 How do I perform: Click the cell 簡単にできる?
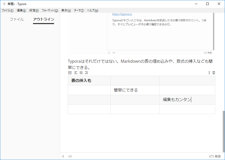click(x=135, y=90)
